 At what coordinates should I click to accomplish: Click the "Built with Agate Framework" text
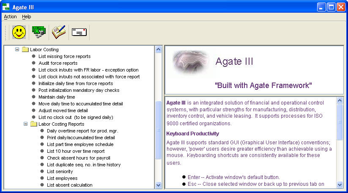click(263, 85)
